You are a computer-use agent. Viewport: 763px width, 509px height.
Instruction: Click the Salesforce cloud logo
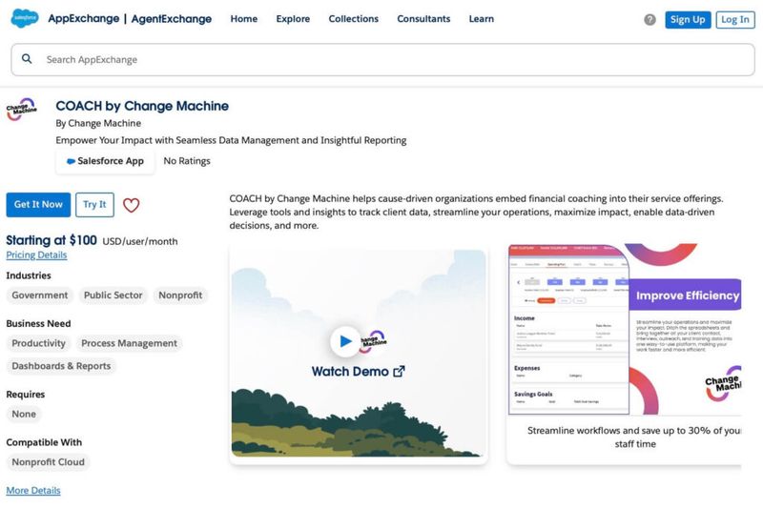[25, 18]
